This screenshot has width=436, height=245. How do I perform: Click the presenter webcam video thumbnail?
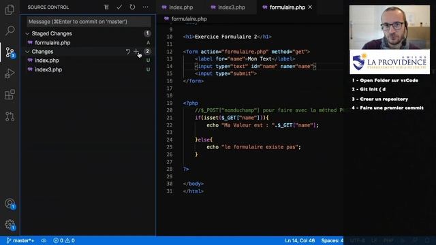click(x=390, y=27)
